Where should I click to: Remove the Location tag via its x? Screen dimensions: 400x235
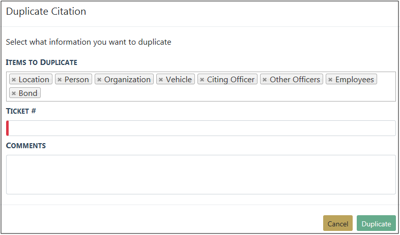click(14, 80)
